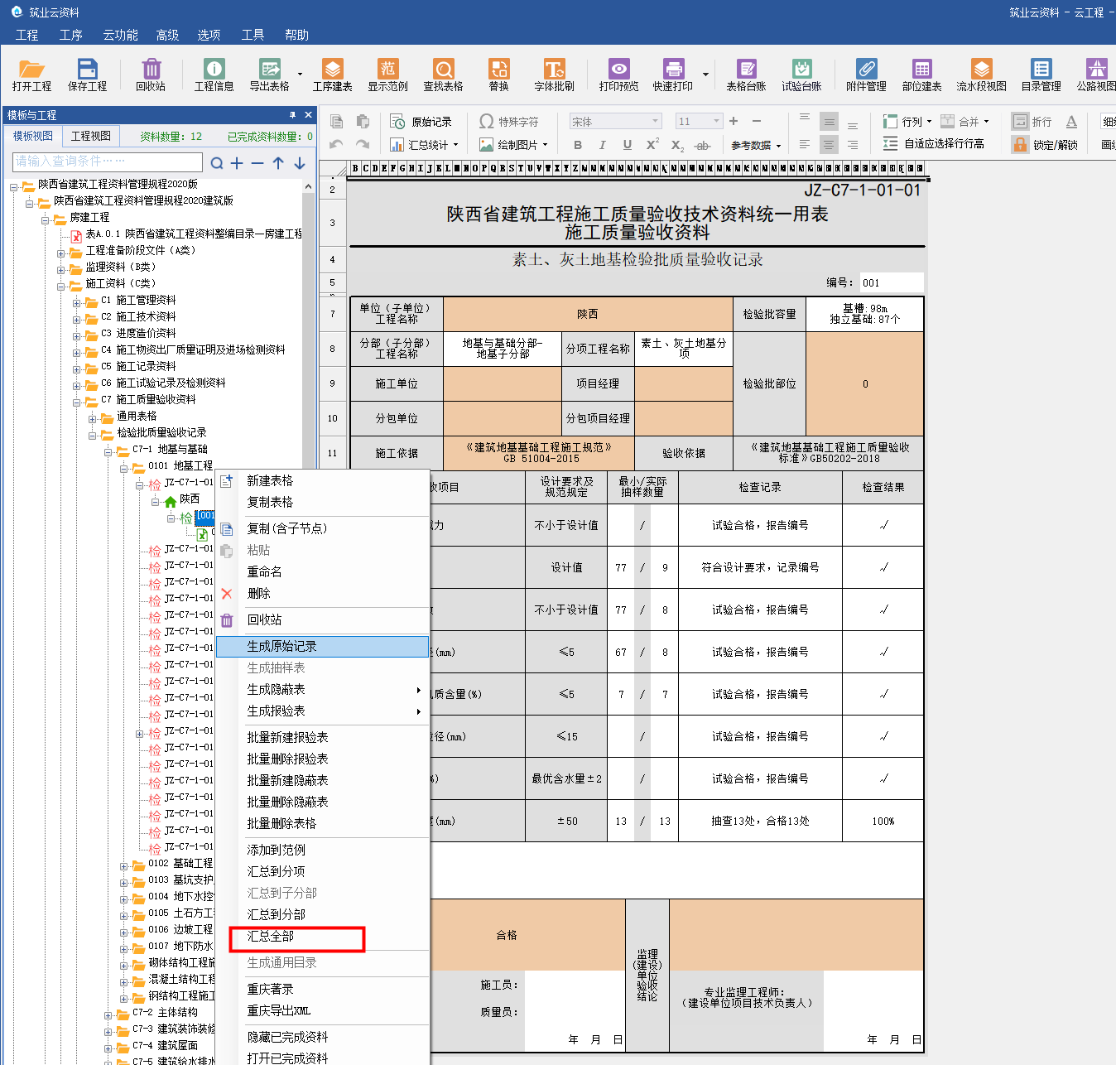This screenshot has height=1065, width=1116.
Task: Open 工程信息 project info
Action: pos(214,75)
